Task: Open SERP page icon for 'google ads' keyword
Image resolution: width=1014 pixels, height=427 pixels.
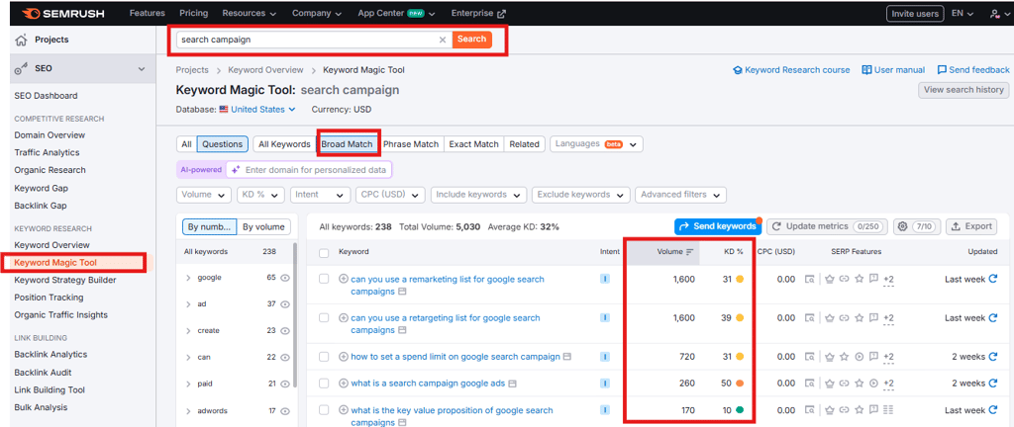Action: pyautogui.click(x=512, y=384)
